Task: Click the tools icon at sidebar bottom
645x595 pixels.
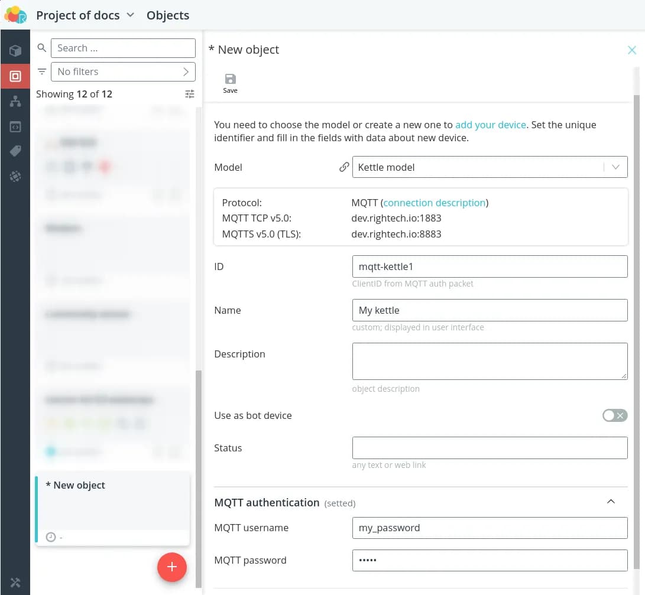Action: [15, 582]
